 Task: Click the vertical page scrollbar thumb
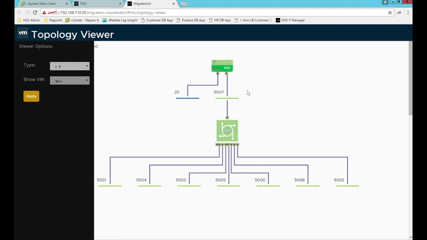point(410,78)
